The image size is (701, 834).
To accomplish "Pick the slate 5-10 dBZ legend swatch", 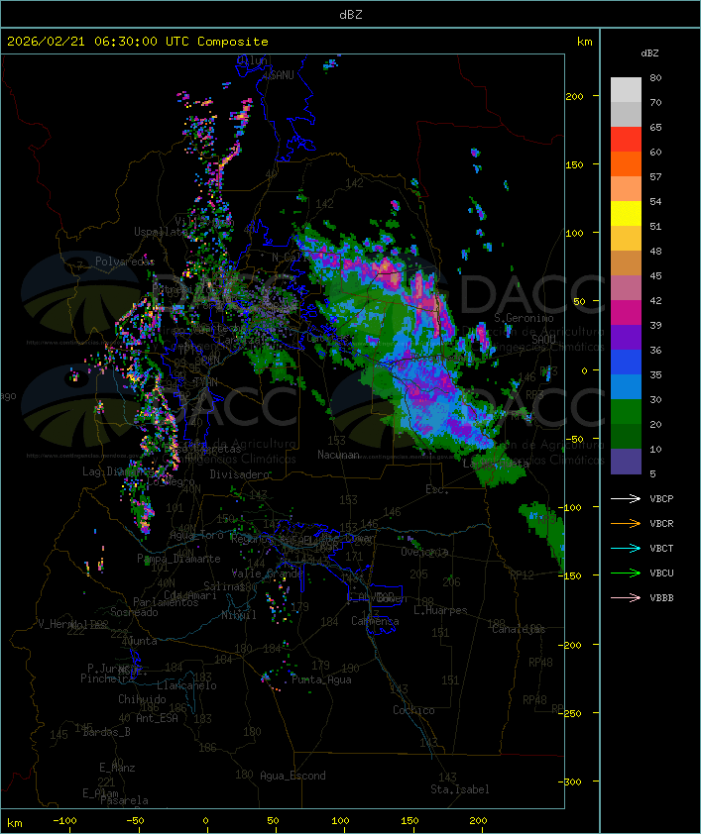I will 626,462.
